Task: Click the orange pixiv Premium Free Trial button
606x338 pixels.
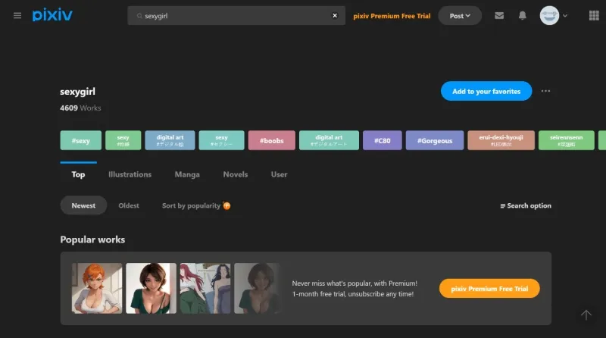Action: point(489,289)
